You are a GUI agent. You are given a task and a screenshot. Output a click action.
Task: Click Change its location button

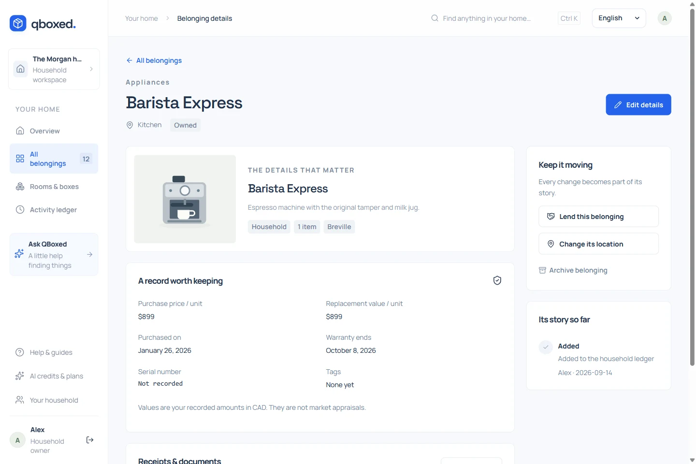click(598, 244)
